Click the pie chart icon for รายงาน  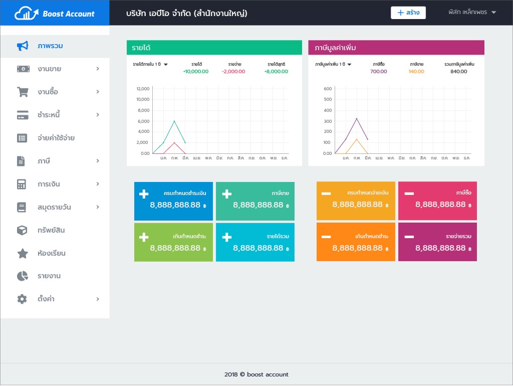[22, 276]
